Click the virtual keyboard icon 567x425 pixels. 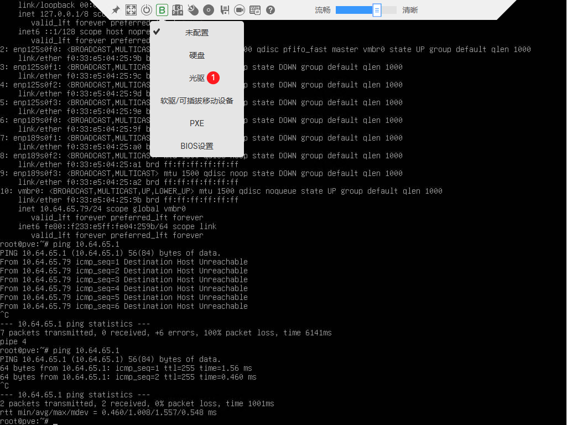point(255,9)
